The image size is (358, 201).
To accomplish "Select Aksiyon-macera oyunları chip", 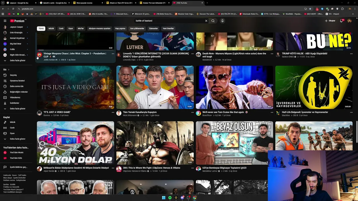I will point(100,28).
